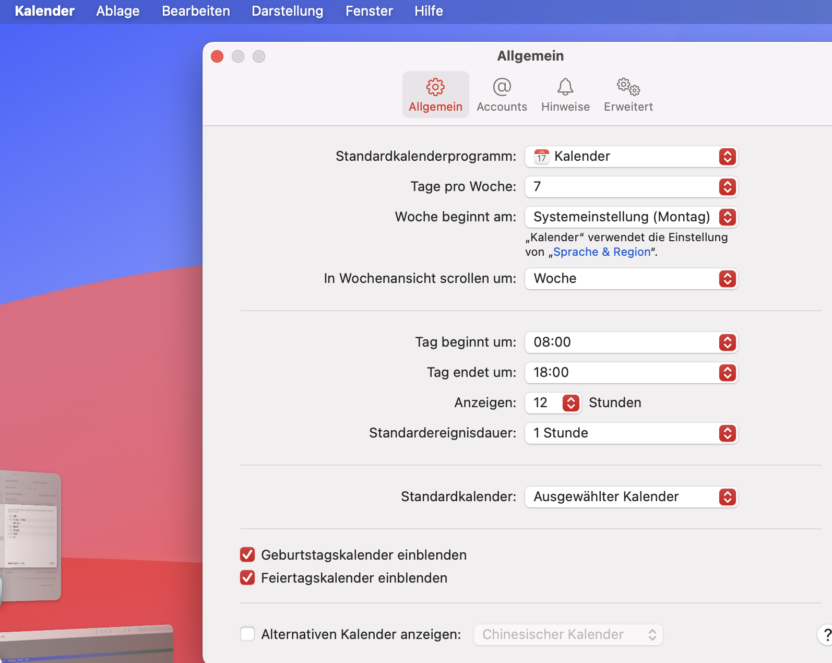832x663 pixels.
Task: Switch to the Erweitert tab
Action: (628, 94)
